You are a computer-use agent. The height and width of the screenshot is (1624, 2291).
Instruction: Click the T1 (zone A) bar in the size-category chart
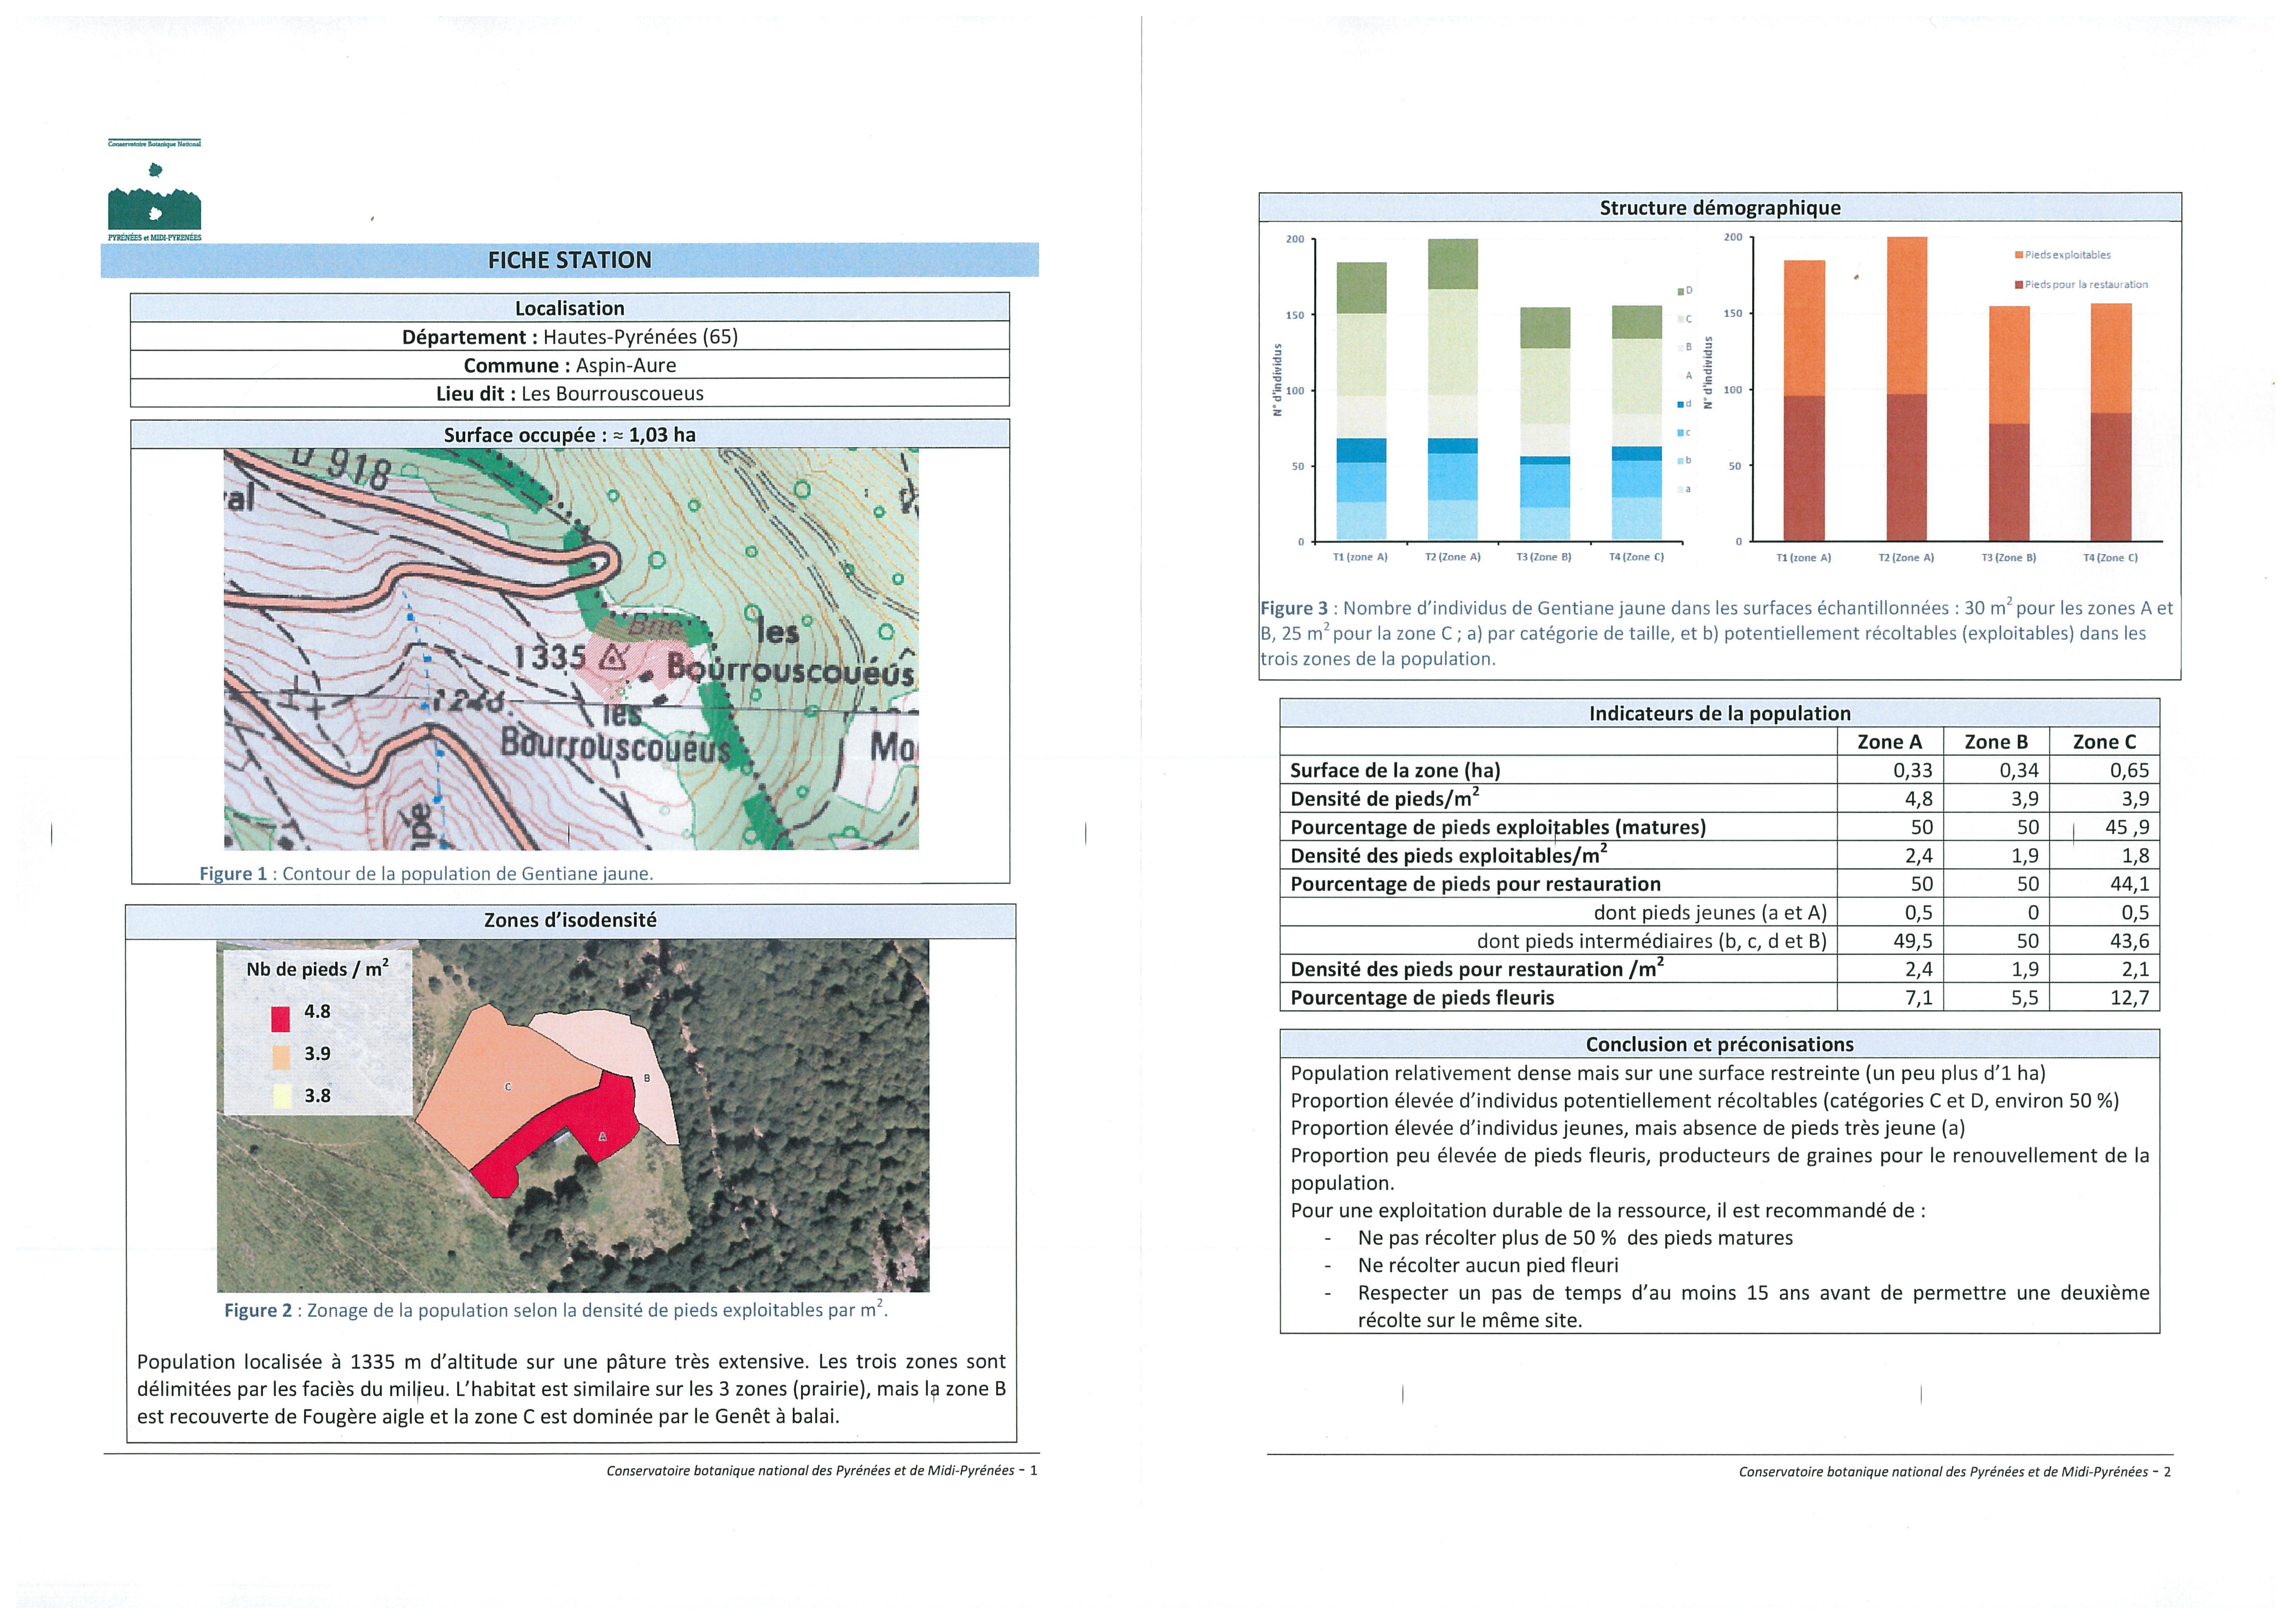click(x=1361, y=401)
